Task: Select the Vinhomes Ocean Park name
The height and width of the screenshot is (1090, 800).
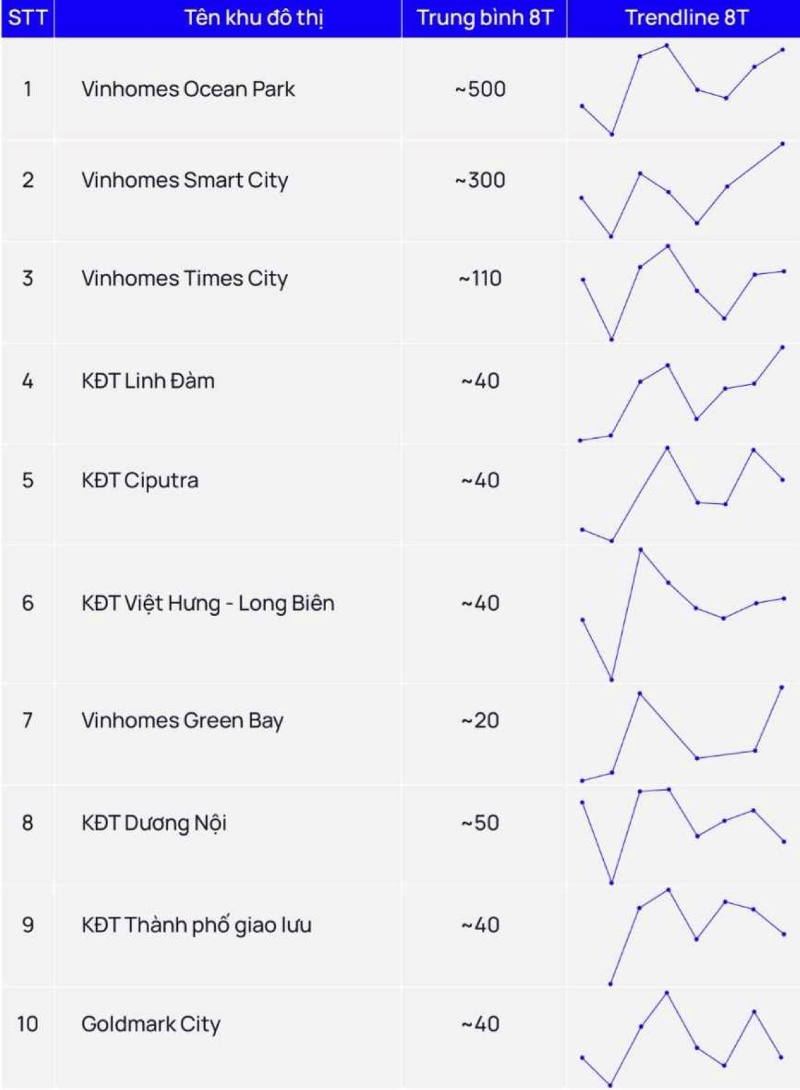Action: (x=188, y=89)
